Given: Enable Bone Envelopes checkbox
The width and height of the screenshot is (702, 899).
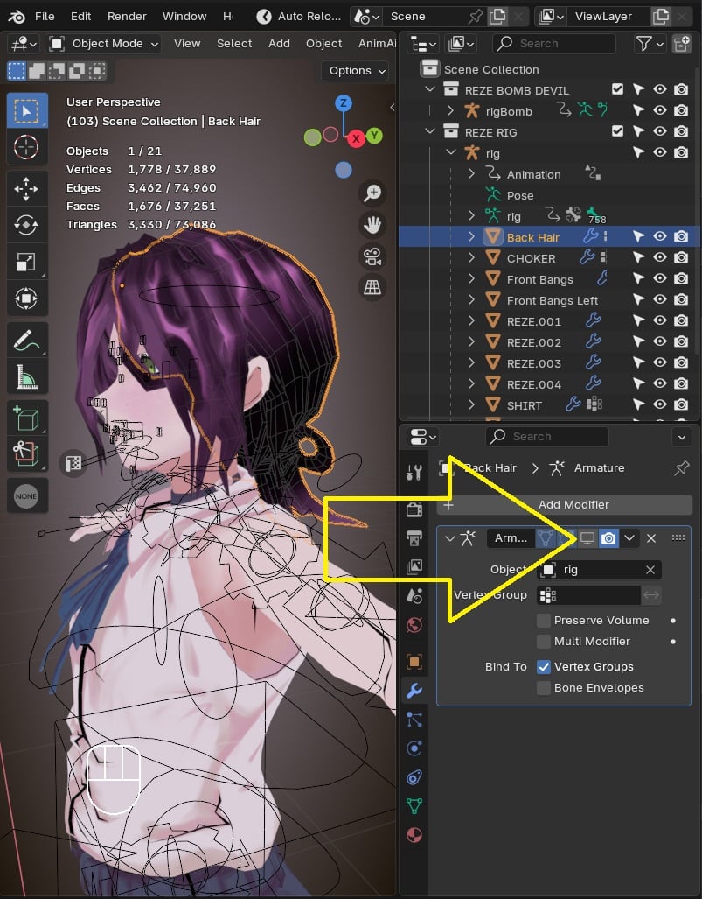Looking at the screenshot, I should [x=544, y=687].
